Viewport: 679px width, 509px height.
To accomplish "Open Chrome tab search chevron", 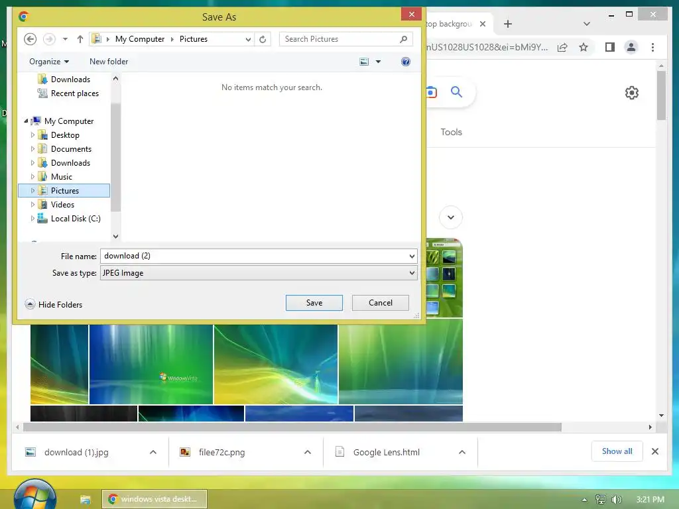I will 587,24.
